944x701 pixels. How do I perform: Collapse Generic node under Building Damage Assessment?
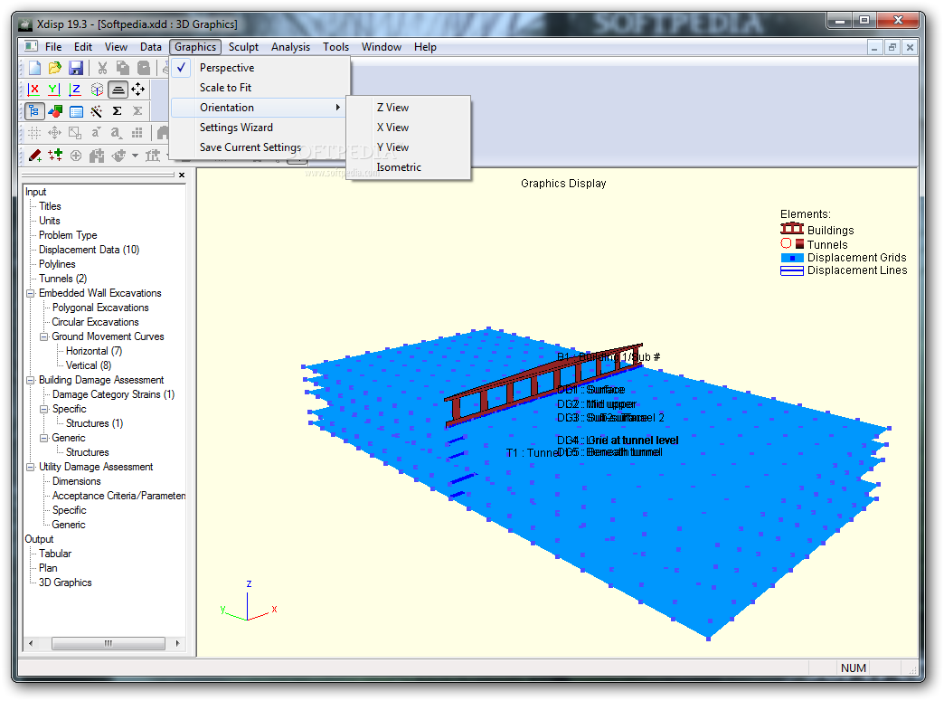pyautogui.click(x=44, y=438)
